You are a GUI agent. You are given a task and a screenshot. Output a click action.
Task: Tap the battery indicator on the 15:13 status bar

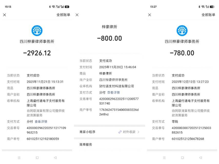click(67, 7)
